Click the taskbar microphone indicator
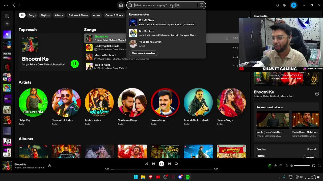 tap(284, 177)
